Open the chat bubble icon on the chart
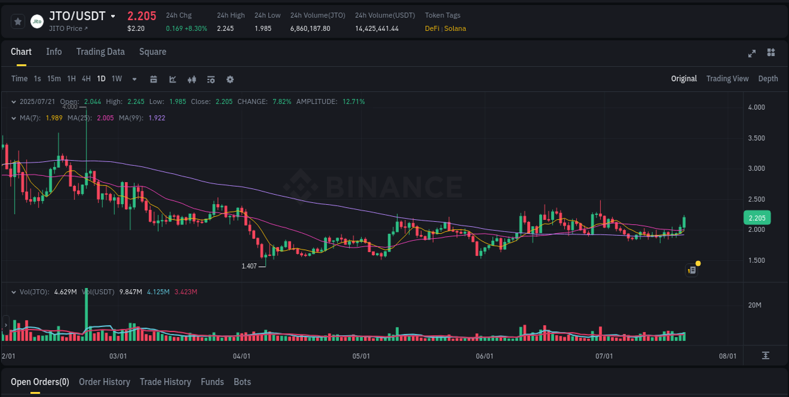Screen dimensions: 789x397 click(x=691, y=270)
